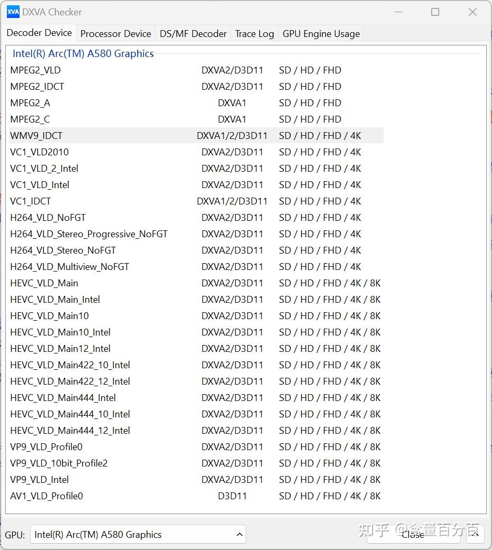Viewport: 492px width, 550px height.
Task: Select the VP9_VLD_Profile0 row
Action: [196, 447]
